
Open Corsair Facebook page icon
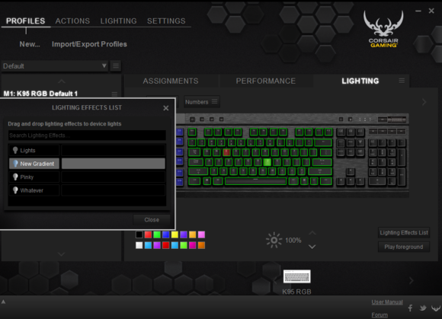(410, 308)
